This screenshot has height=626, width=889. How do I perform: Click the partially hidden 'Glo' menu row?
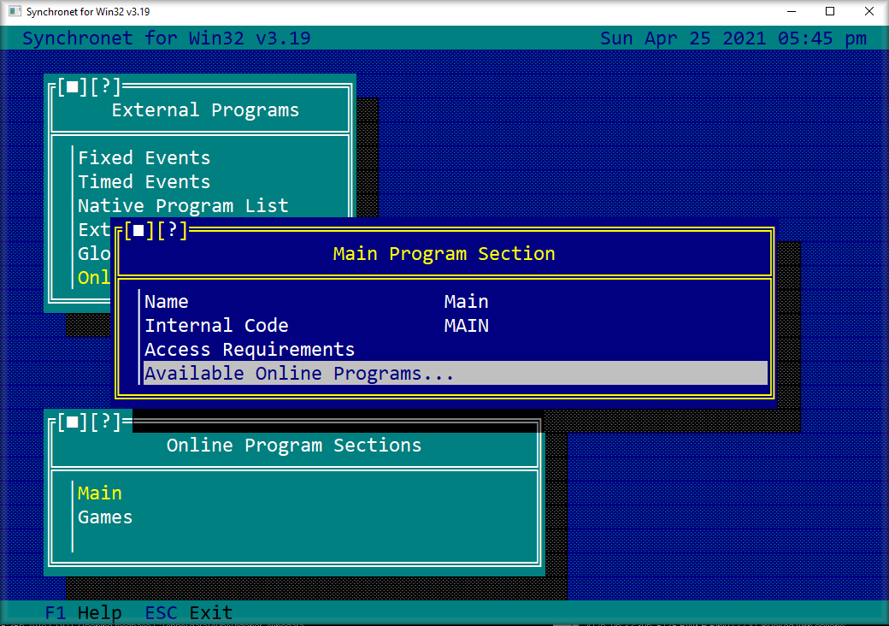(94, 253)
